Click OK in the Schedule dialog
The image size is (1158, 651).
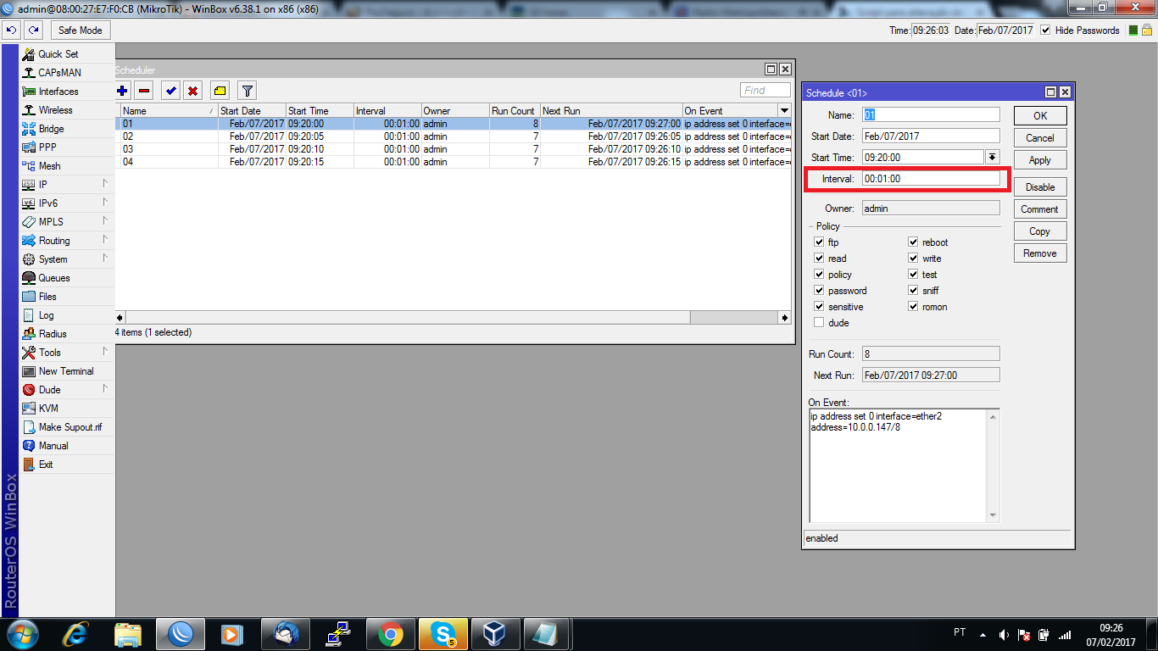[1040, 116]
